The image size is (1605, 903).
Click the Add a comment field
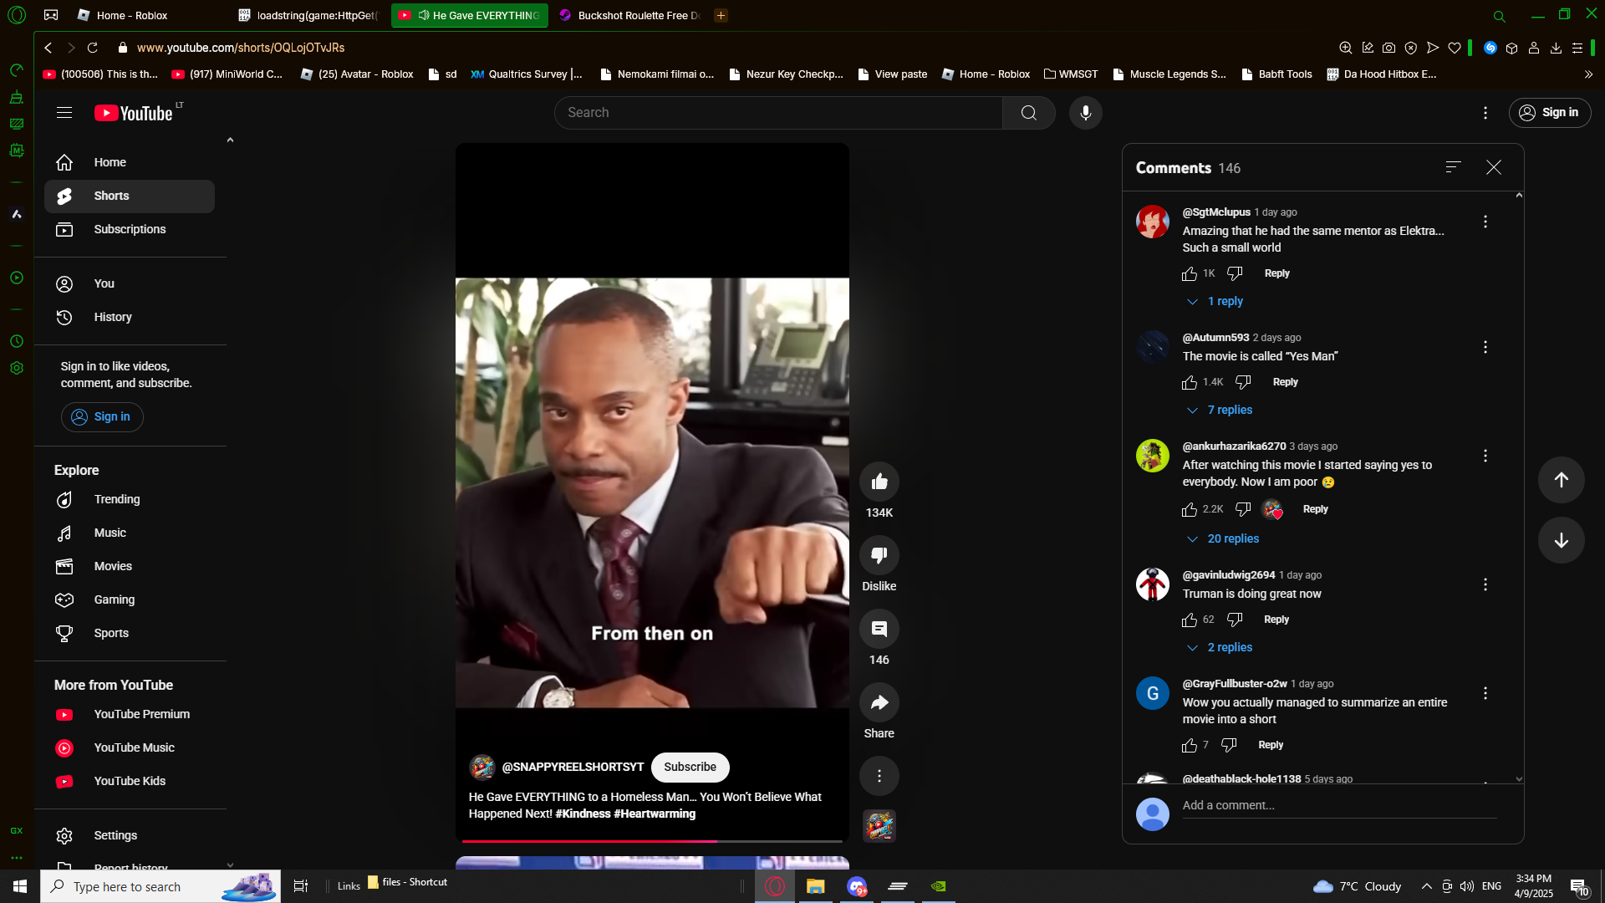[1339, 806]
